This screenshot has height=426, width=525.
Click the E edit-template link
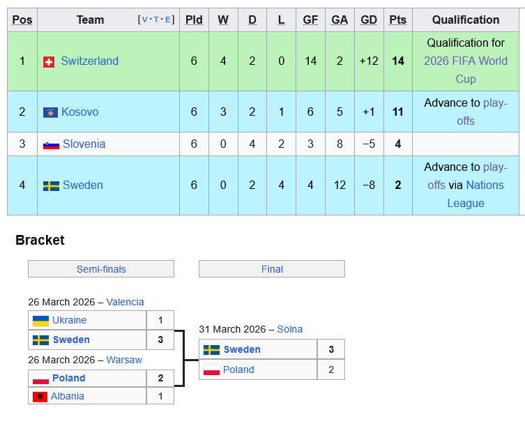point(168,20)
